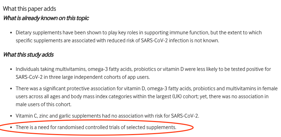Click the circled sentence about randomised controlled trials

tap(96, 127)
